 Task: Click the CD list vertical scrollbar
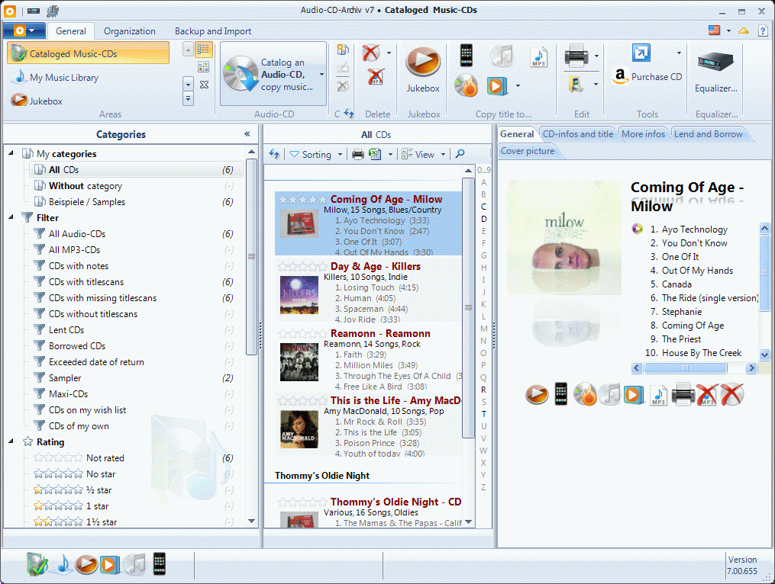(467, 307)
